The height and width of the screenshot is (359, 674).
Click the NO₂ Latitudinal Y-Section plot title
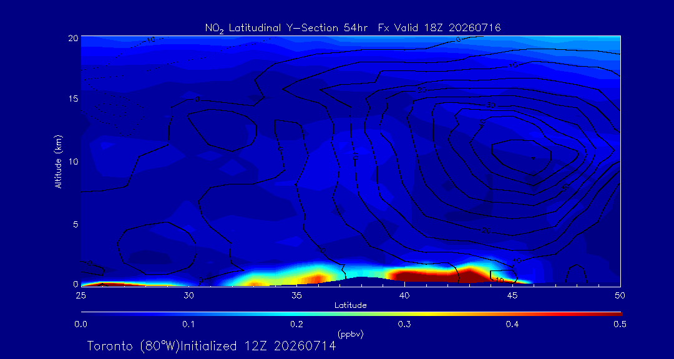pyautogui.click(x=353, y=28)
